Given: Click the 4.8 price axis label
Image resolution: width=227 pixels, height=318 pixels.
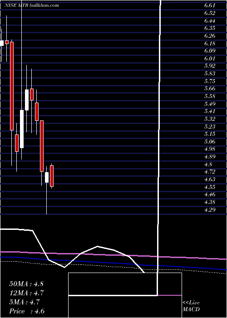Looking at the screenshot, I should pyautogui.click(x=208, y=164).
